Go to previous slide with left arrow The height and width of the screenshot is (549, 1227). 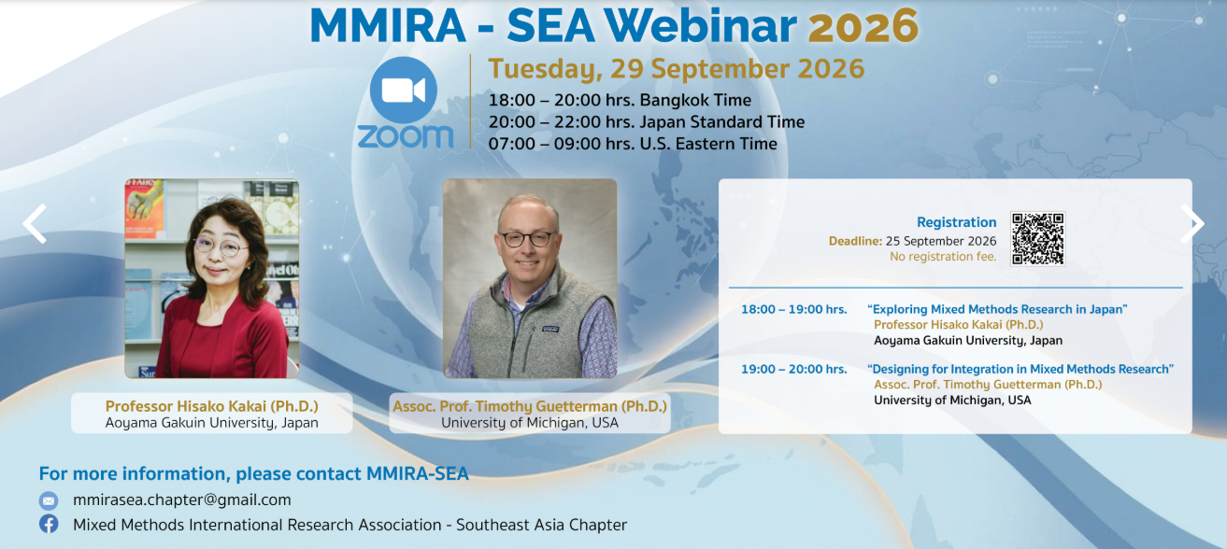(35, 224)
